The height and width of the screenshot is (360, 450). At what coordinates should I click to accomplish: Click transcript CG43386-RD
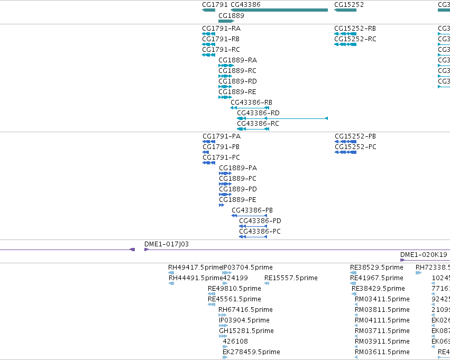258,113
